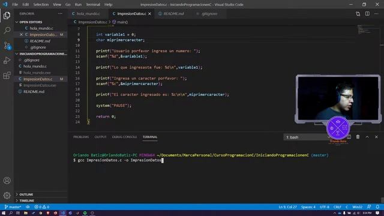This screenshot has height=216, width=384.
Task: Click the main() breadcrumb symbol
Action: pos(120,22)
